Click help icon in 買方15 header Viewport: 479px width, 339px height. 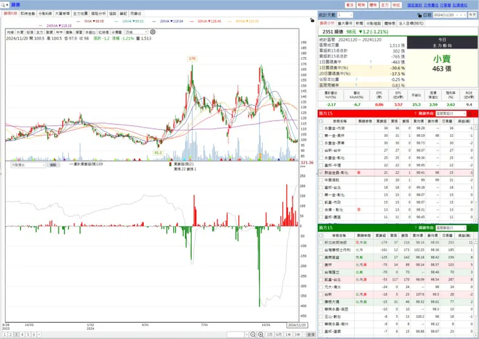(415, 113)
